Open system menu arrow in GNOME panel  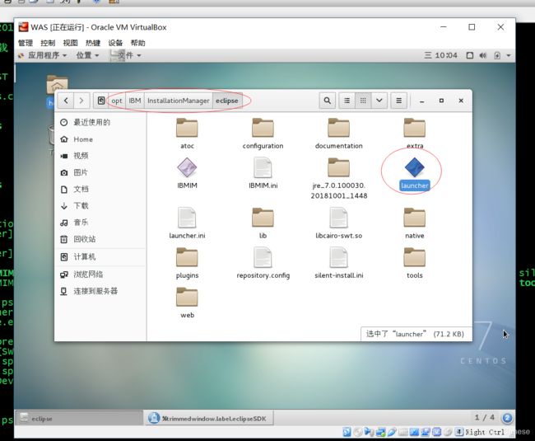point(509,55)
